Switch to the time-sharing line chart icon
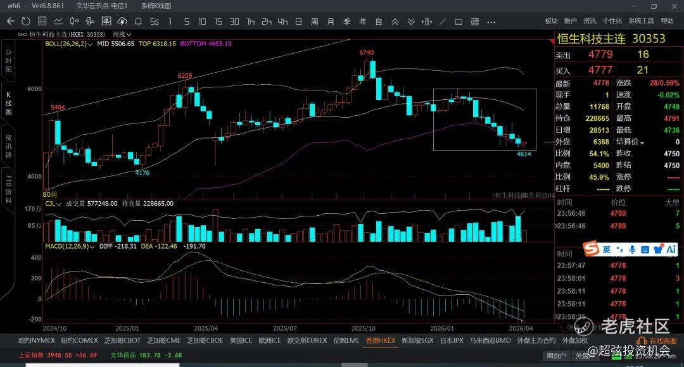The height and width of the screenshot is (367, 684). pyautogui.click(x=58, y=22)
